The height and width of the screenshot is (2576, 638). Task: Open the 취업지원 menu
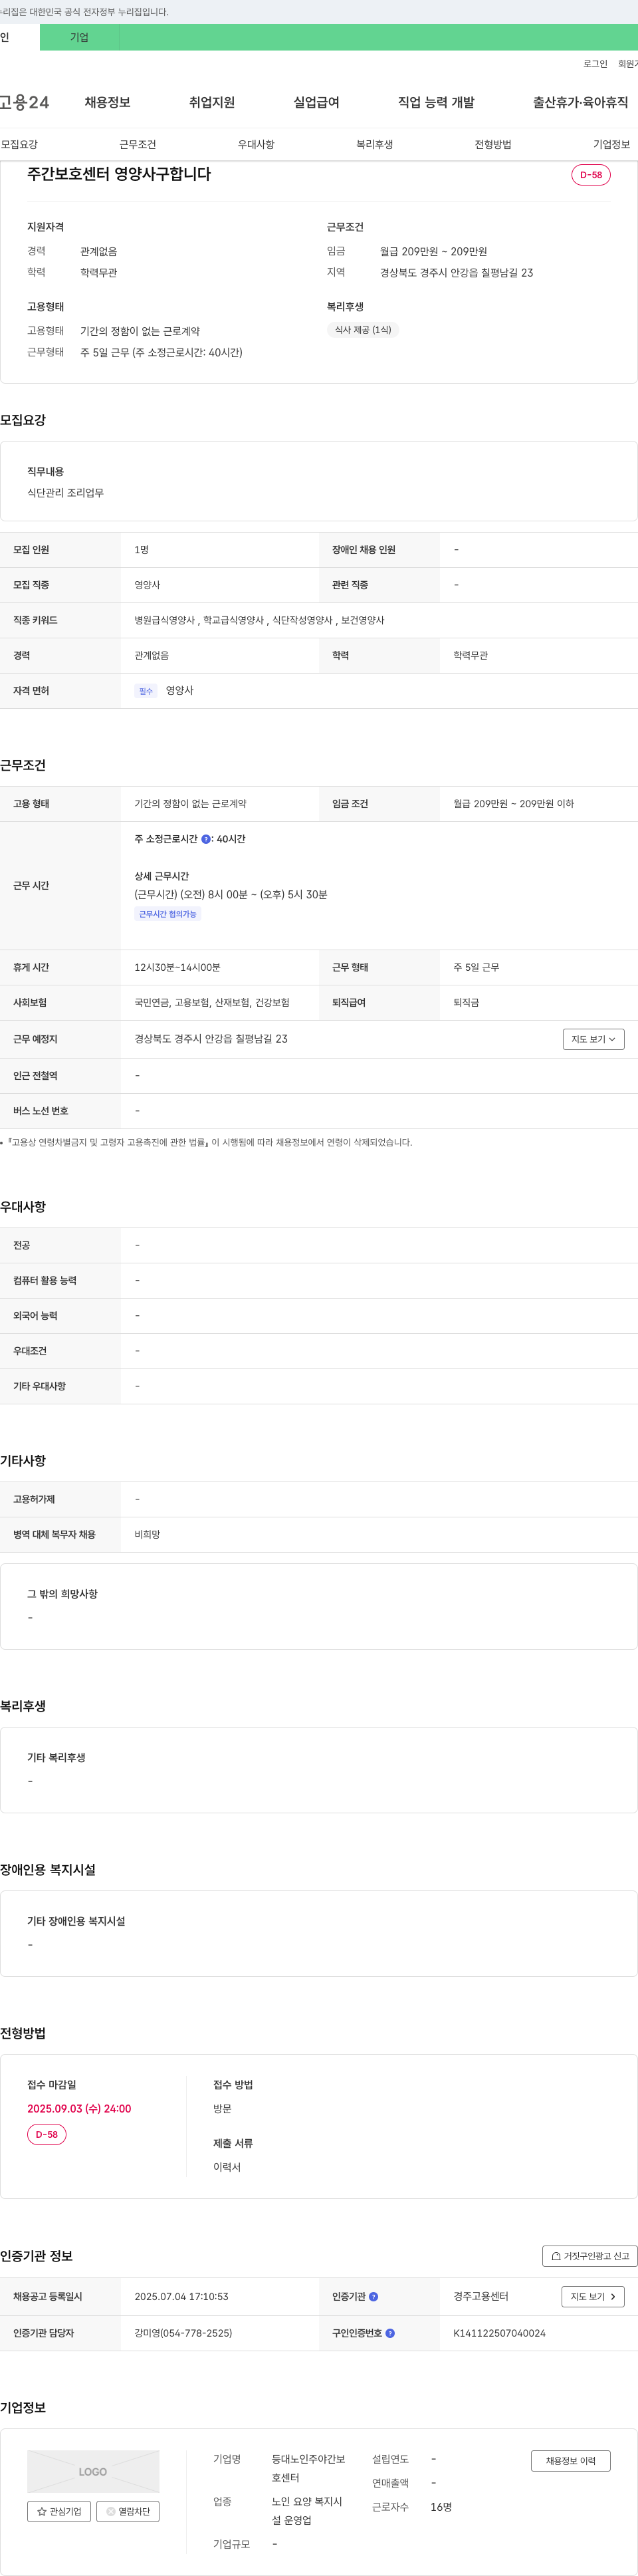(x=212, y=102)
